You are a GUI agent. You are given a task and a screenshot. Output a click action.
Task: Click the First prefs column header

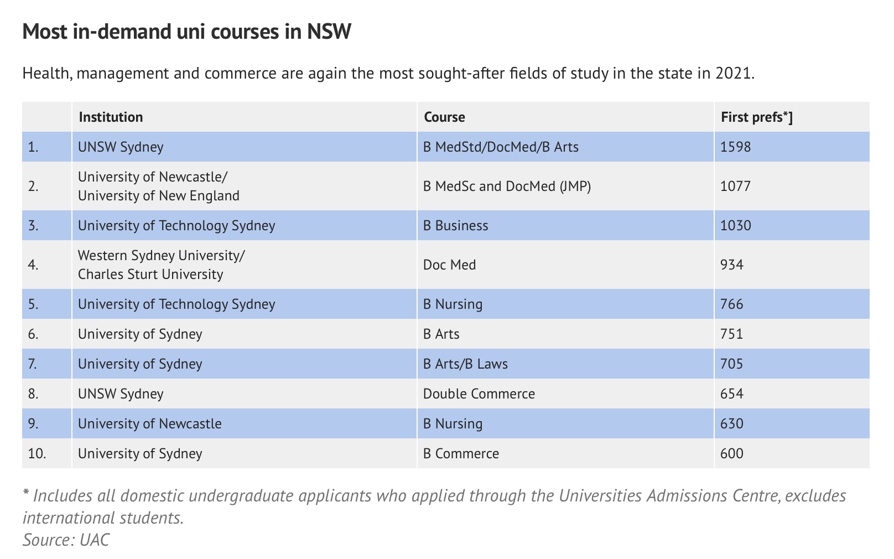click(792, 117)
